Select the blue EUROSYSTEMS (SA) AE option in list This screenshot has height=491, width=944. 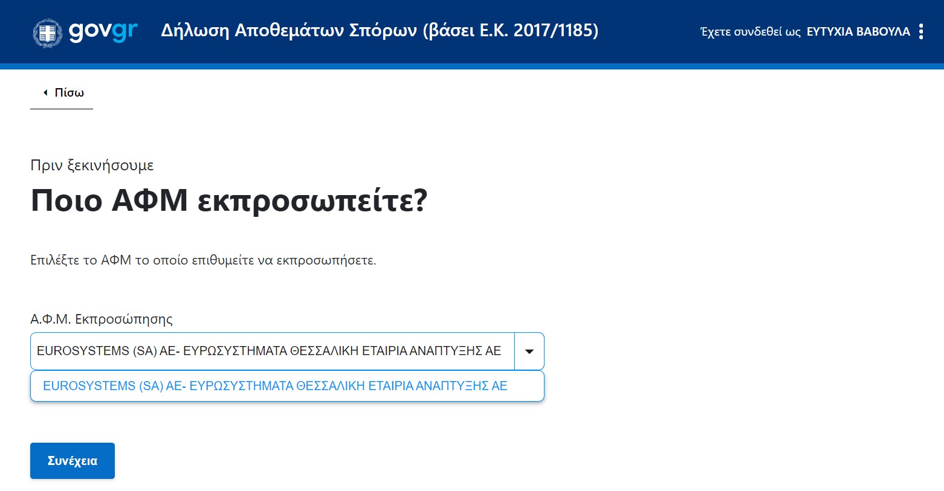tap(287, 386)
